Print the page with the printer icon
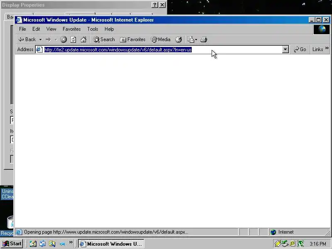The image size is (332, 249). (204, 39)
